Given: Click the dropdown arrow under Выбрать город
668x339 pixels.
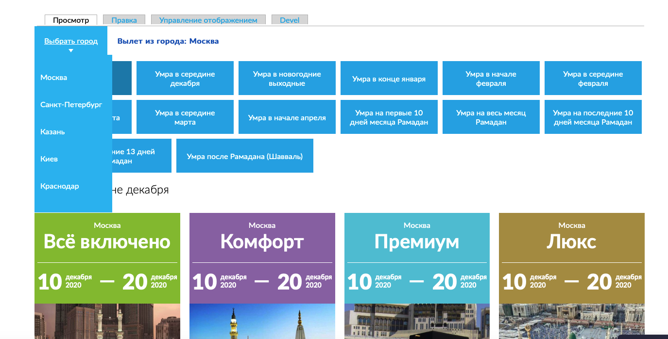Looking at the screenshot, I should click(71, 50).
